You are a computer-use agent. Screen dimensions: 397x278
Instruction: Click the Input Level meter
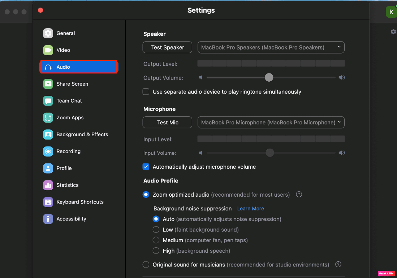[x=271, y=138]
